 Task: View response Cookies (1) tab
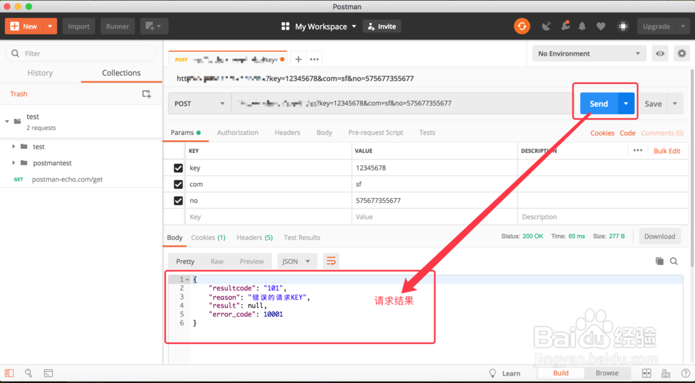pos(208,238)
